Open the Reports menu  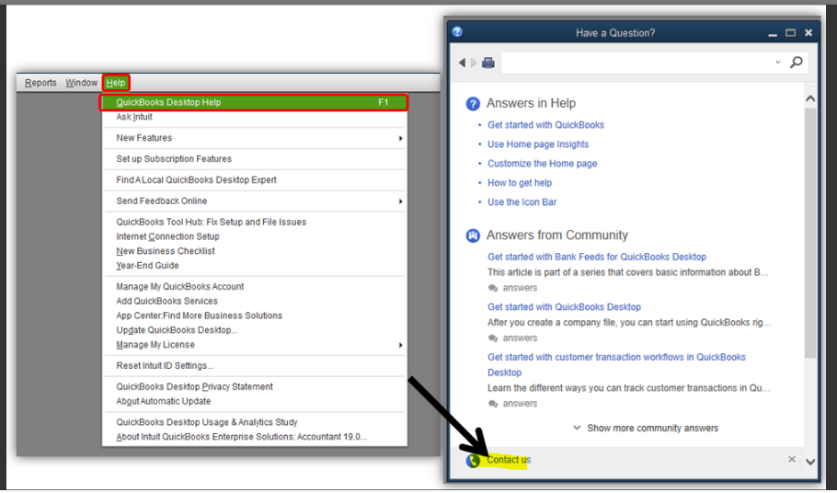(40, 83)
